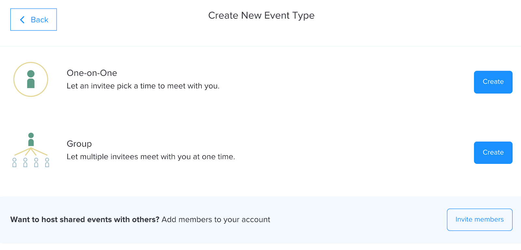Click the One-on-One person circle icon

[31, 79]
